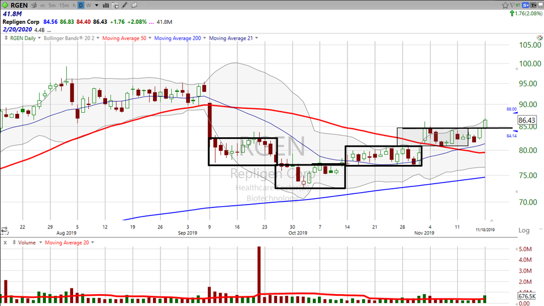Click the small triangle below date axis

(x=491, y=220)
